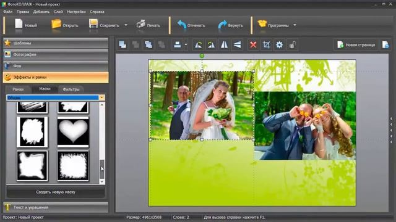
Task: Flip the selected photo horizontally
Action: pos(224,45)
